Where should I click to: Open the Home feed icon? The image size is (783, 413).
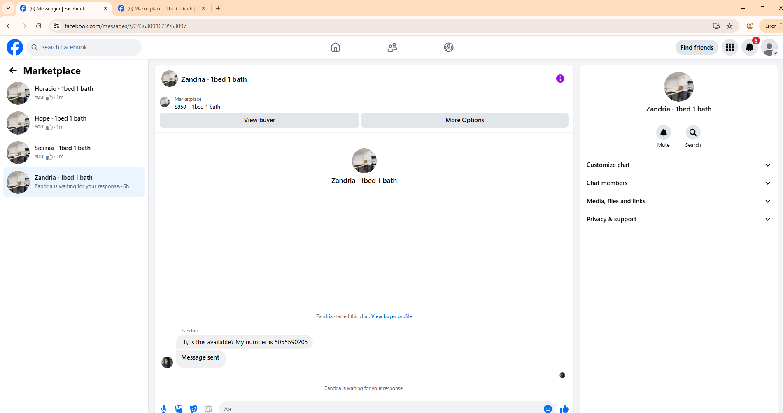(x=336, y=47)
